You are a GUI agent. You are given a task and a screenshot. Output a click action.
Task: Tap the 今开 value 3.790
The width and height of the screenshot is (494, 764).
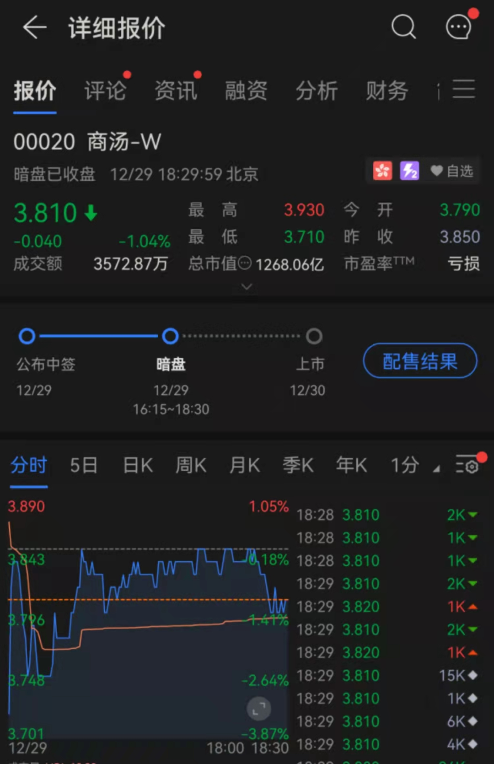click(460, 210)
